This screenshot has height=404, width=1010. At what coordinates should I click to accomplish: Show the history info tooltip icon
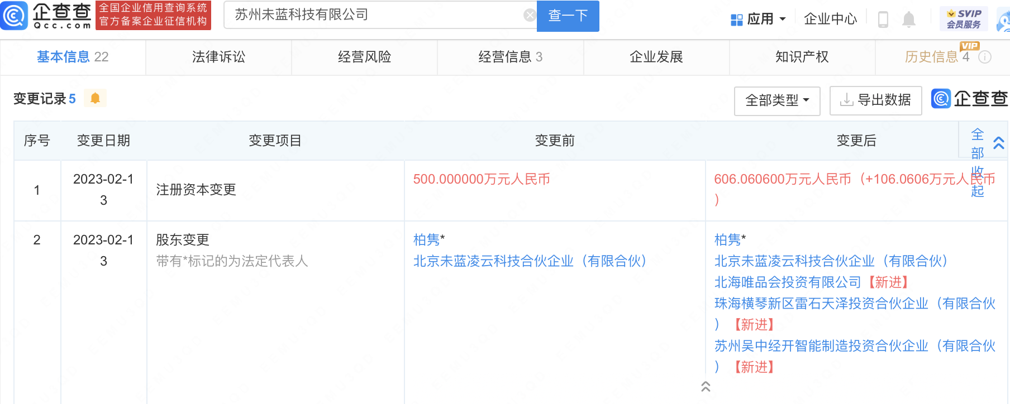[985, 57]
